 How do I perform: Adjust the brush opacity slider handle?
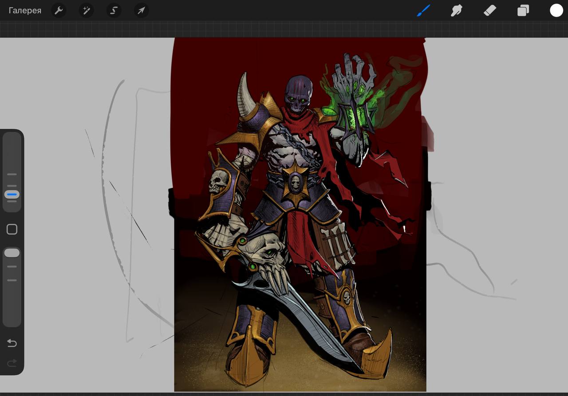point(12,253)
